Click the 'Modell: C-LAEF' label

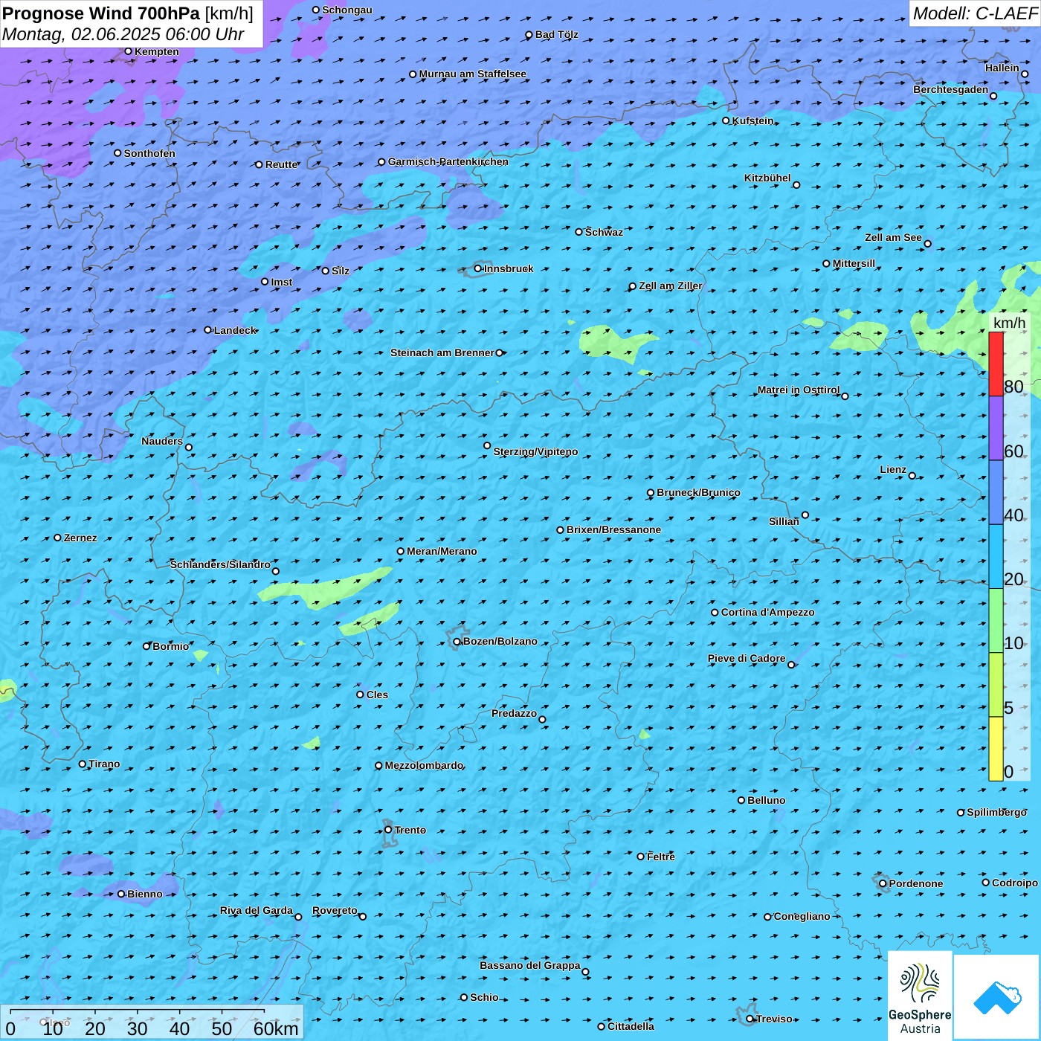coord(975,13)
